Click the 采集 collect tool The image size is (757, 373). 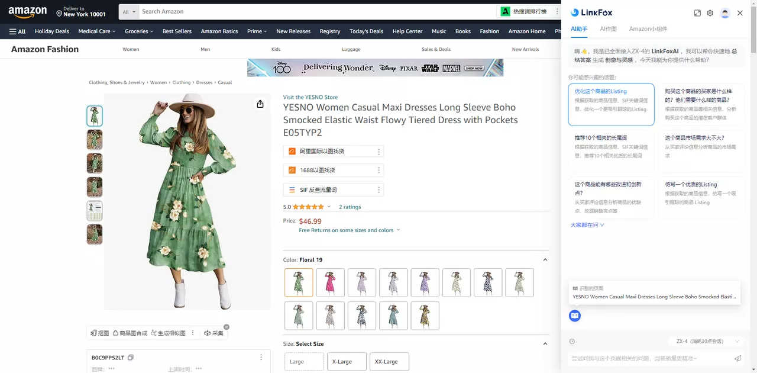coord(214,333)
